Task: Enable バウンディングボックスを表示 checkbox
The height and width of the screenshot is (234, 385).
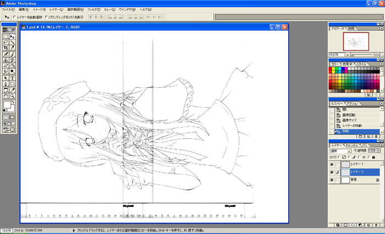Action: pos(46,17)
